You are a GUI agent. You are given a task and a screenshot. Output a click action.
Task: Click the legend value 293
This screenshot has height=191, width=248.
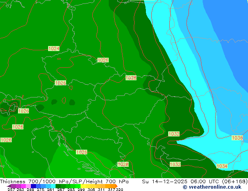(71, 189)
